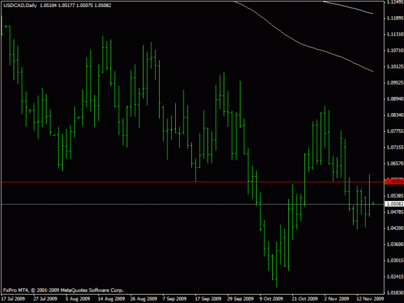This screenshot has height=303, width=404.
Task: Click the 12 Nov 2009 date label
Action: (370, 298)
